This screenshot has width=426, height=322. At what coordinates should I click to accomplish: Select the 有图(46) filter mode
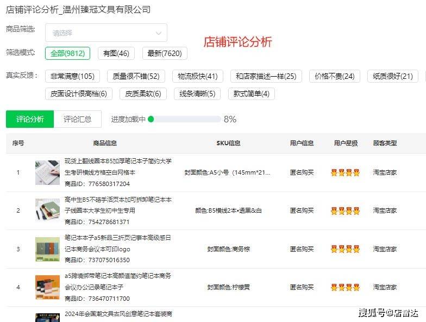coord(116,53)
